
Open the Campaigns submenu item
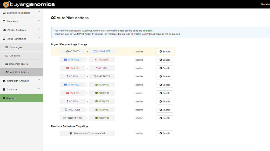[x=16, y=47]
